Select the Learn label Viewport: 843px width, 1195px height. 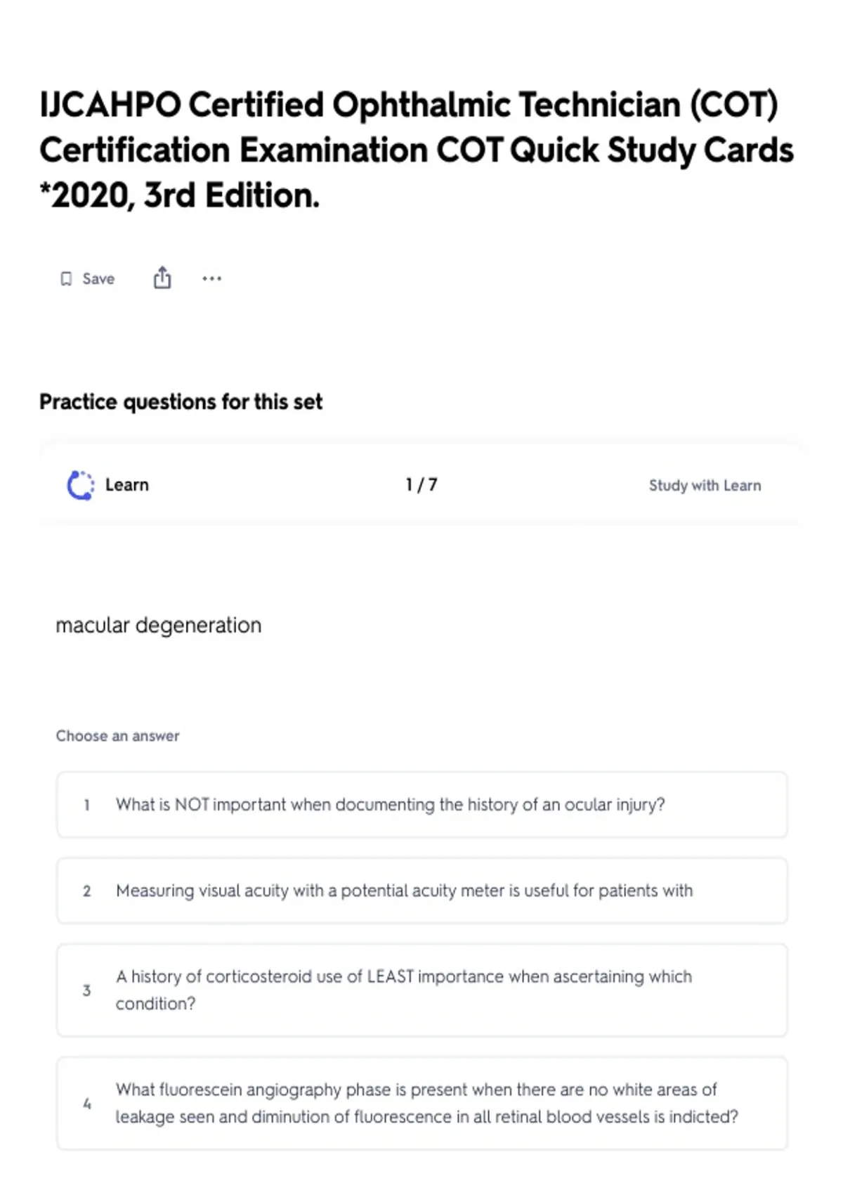127,485
